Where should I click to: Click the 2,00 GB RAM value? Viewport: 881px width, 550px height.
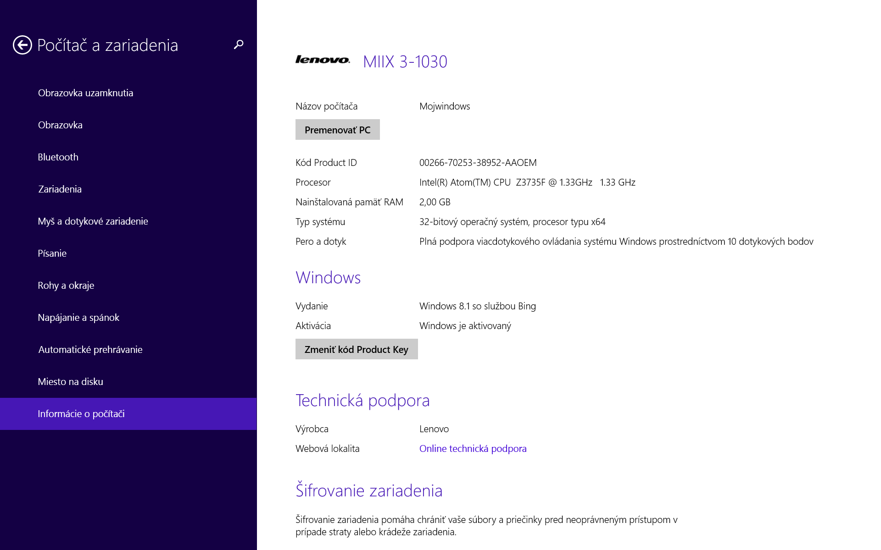[x=435, y=202]
